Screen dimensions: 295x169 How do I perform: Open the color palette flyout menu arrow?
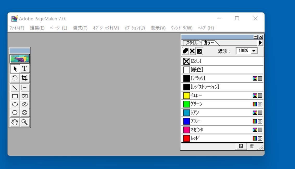[260, 42]
